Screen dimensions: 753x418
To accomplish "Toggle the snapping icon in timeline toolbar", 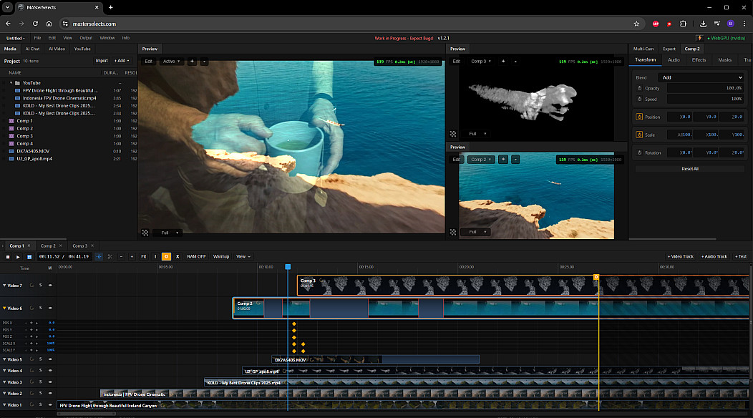I will [99, 256].
